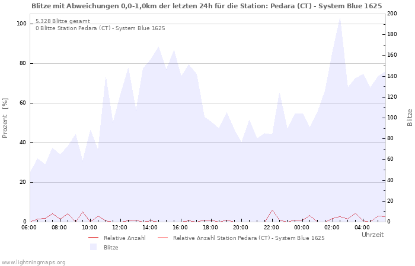Click the red line peak near 22:00

click(x=273, y=210)
